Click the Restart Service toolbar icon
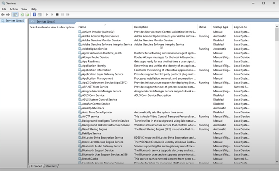The image size is (279, 171). tap(68, 15)
